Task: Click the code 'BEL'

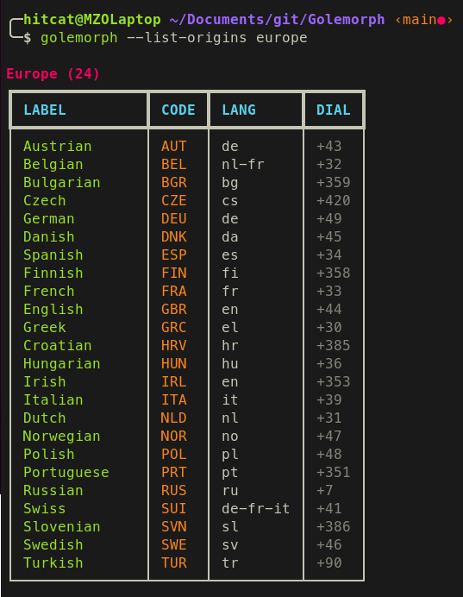Action: tap(174, 165)
